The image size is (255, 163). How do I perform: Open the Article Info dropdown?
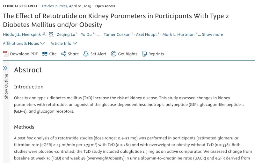coord(63,43)
